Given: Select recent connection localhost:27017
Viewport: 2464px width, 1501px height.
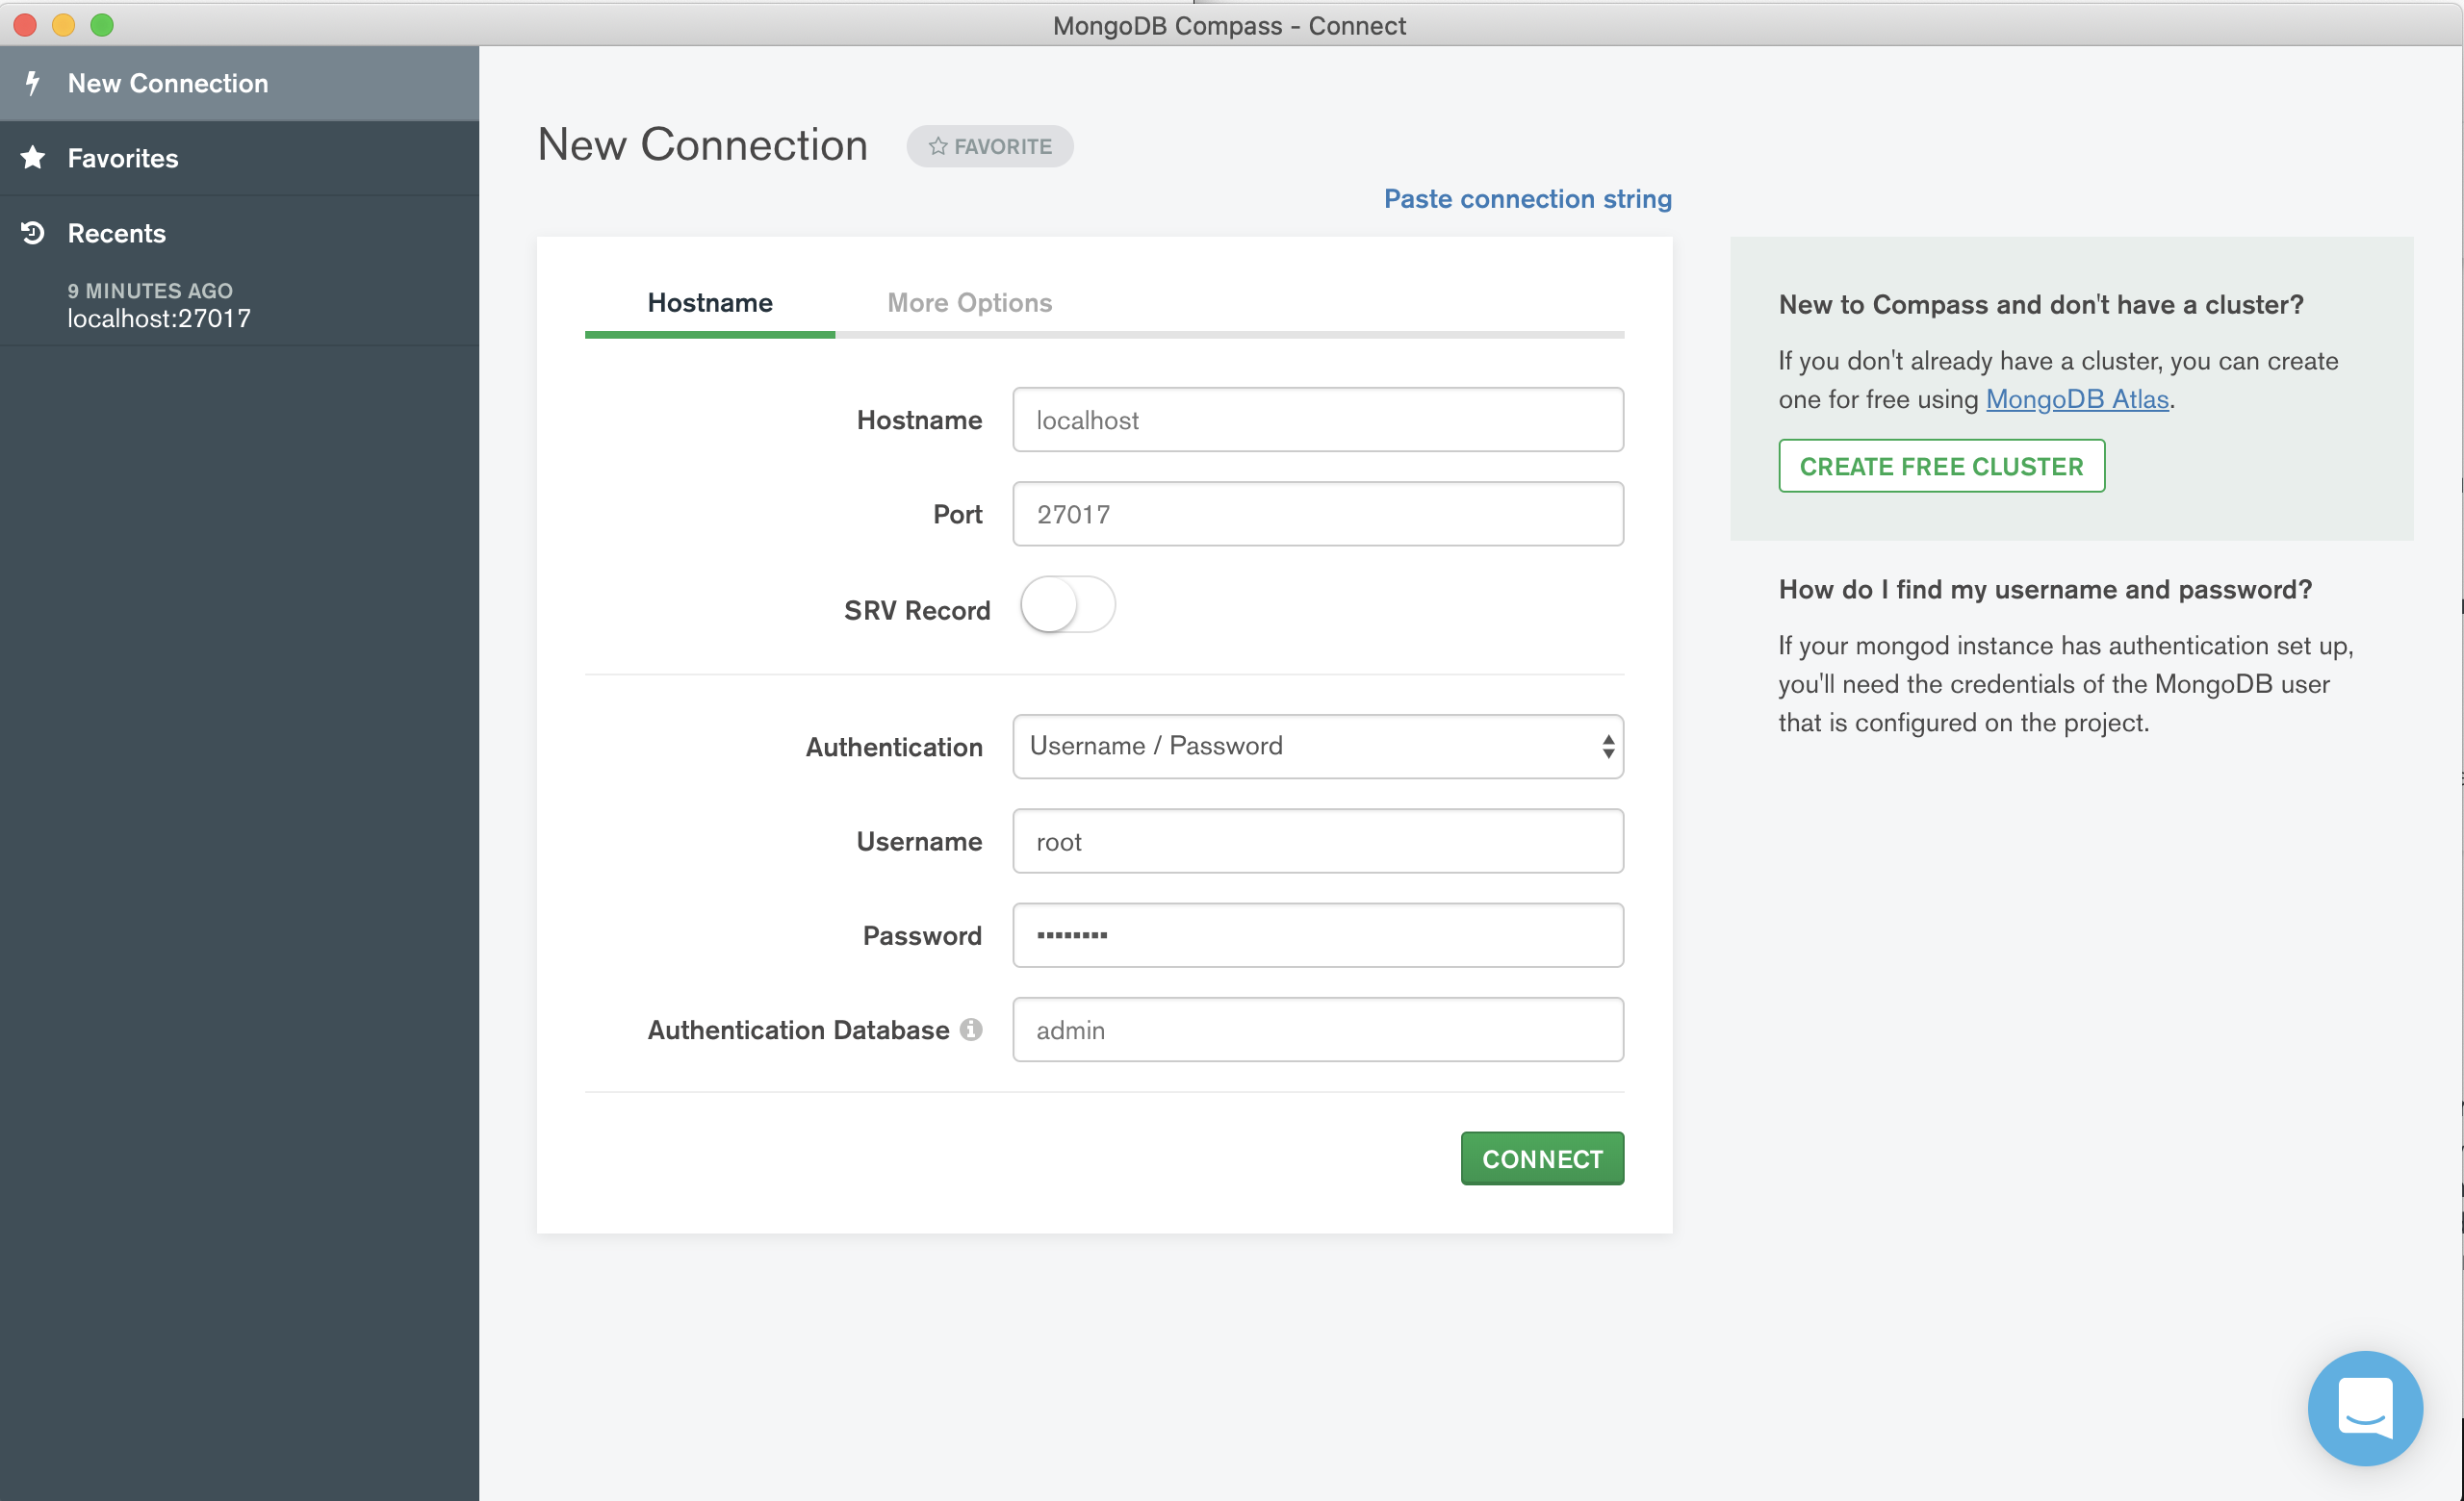Looking at the screenshot, I should tap(159, 318).
